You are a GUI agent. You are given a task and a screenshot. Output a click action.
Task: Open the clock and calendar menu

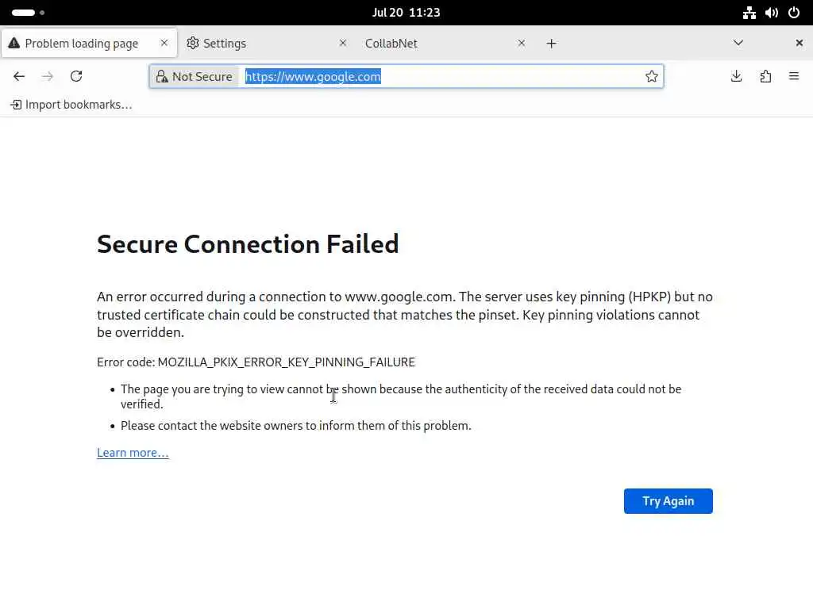(x=406, y=13)
